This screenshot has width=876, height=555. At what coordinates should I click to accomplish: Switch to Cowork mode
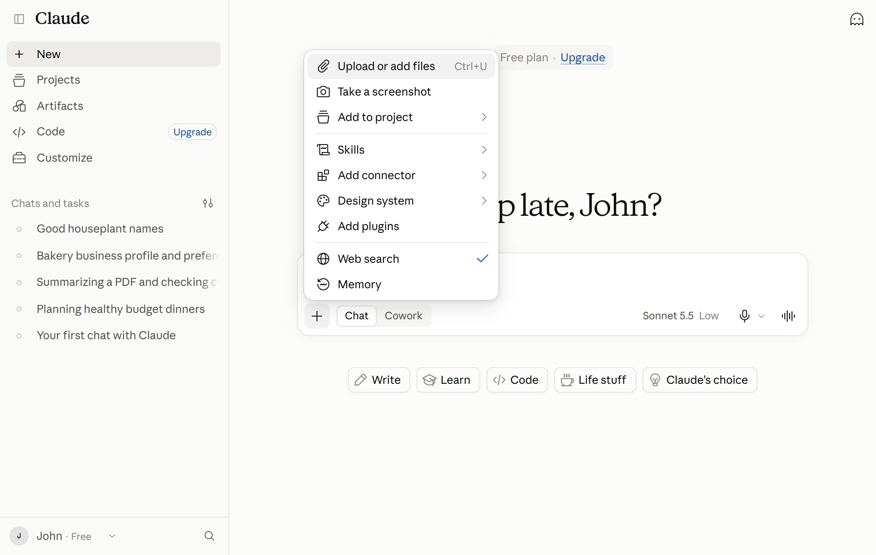point(403,316)
